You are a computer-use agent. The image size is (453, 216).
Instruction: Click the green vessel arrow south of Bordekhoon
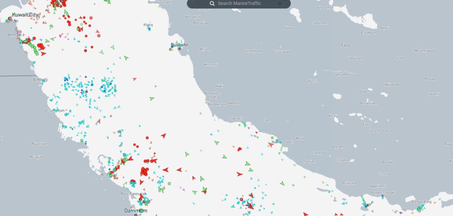click(216, 143)
